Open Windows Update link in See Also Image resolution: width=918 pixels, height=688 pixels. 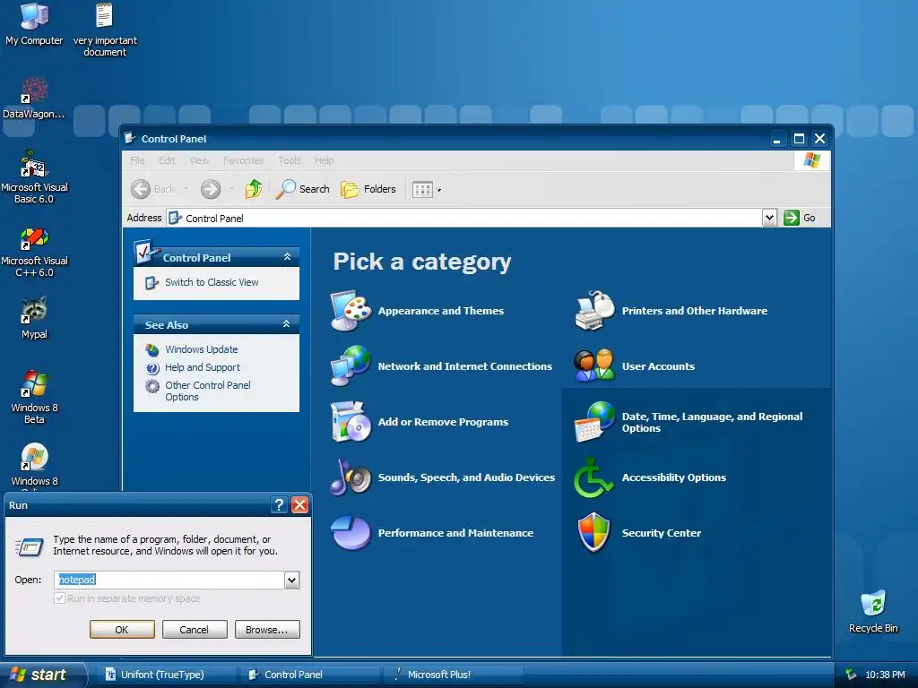tap(202, 349)
